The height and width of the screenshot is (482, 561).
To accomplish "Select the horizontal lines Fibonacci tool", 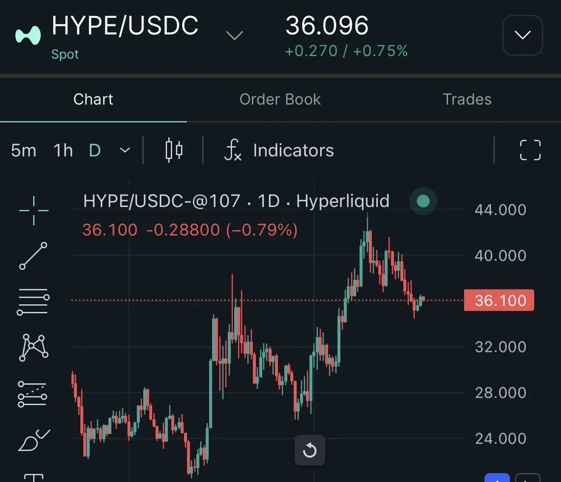I will (x=33, y=301).
